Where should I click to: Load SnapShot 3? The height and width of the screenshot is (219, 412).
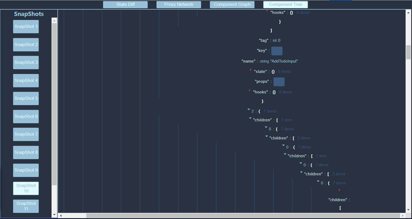[x=26, y=63]
